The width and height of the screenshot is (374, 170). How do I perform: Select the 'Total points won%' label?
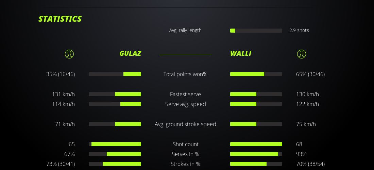[185, 74]
